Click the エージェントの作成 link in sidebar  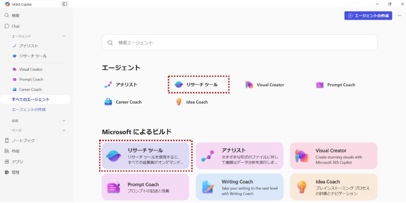tap(29, 110)
